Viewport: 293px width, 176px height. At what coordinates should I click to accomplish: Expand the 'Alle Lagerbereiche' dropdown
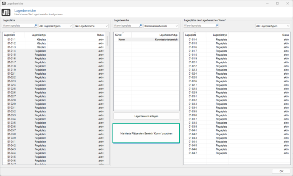92,26
